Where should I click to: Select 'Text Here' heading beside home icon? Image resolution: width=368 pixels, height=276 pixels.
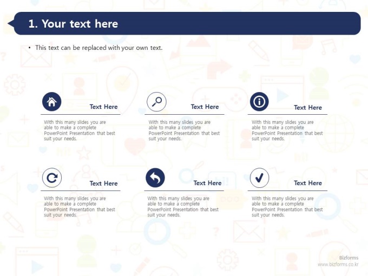click(103, 107)
